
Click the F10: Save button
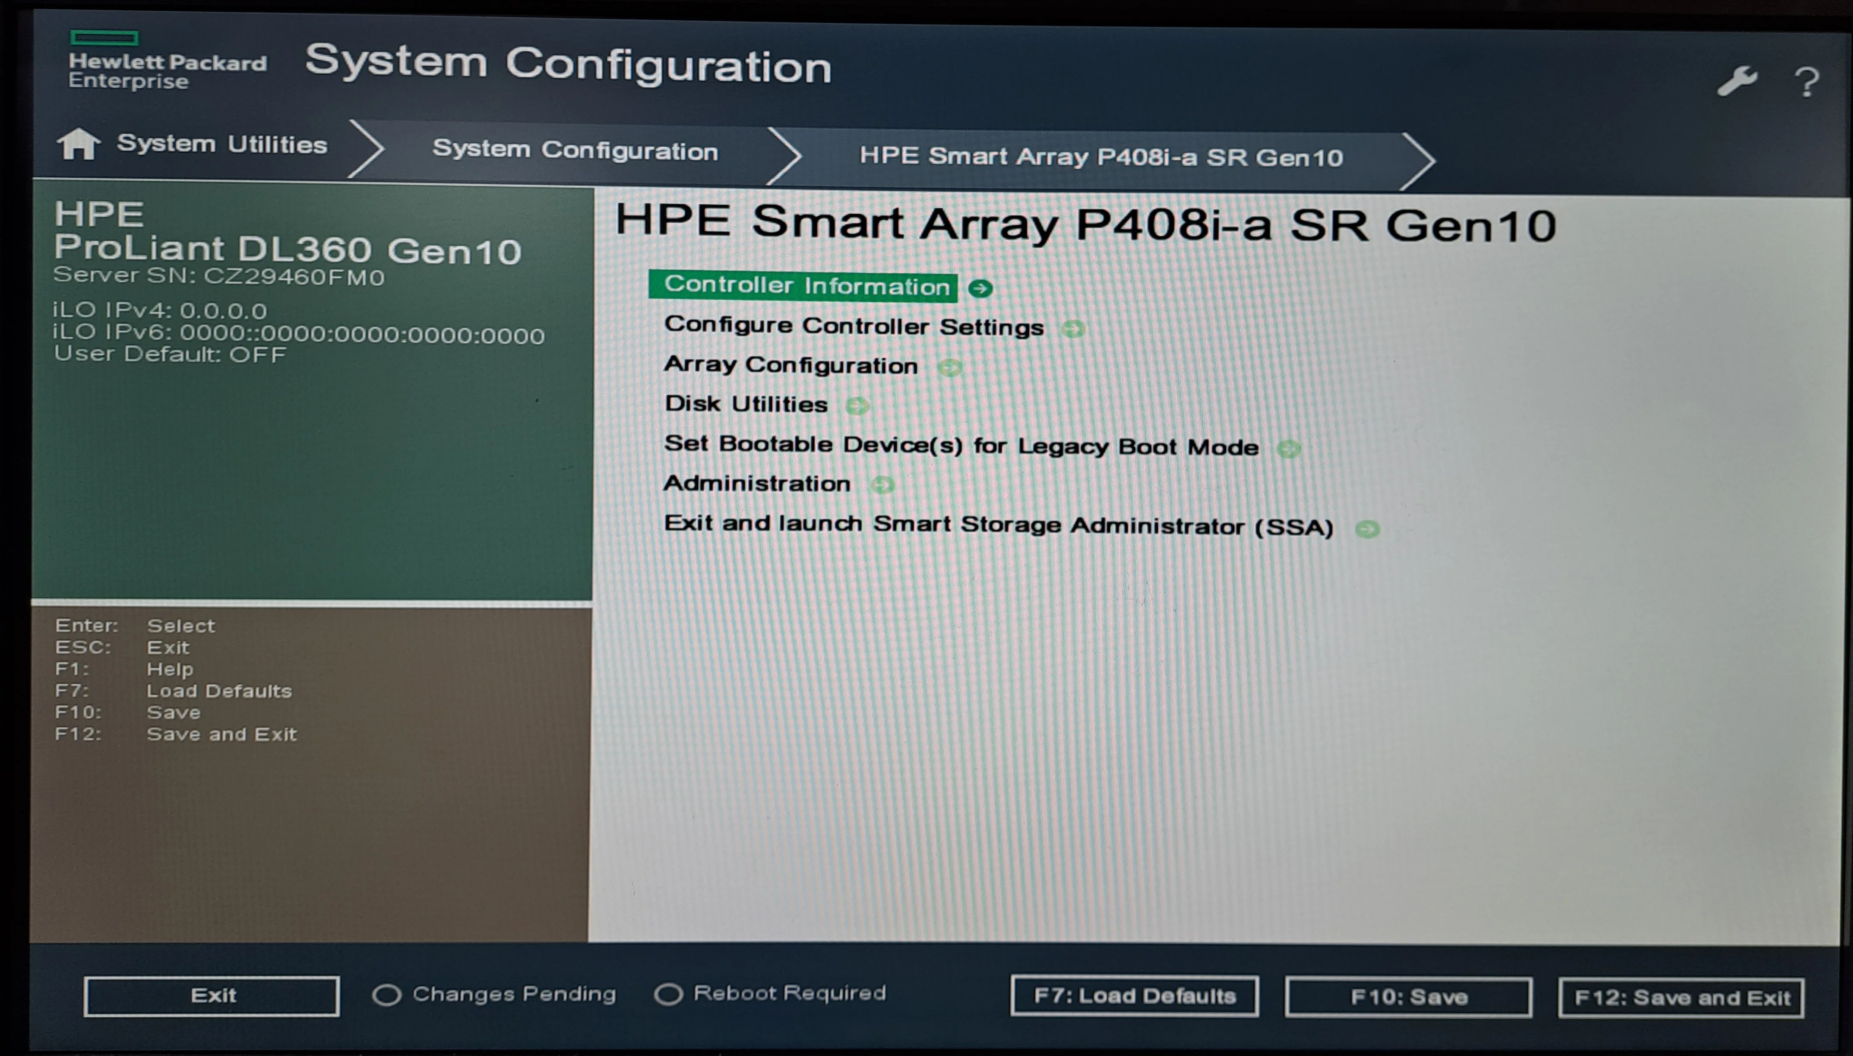1408,997
